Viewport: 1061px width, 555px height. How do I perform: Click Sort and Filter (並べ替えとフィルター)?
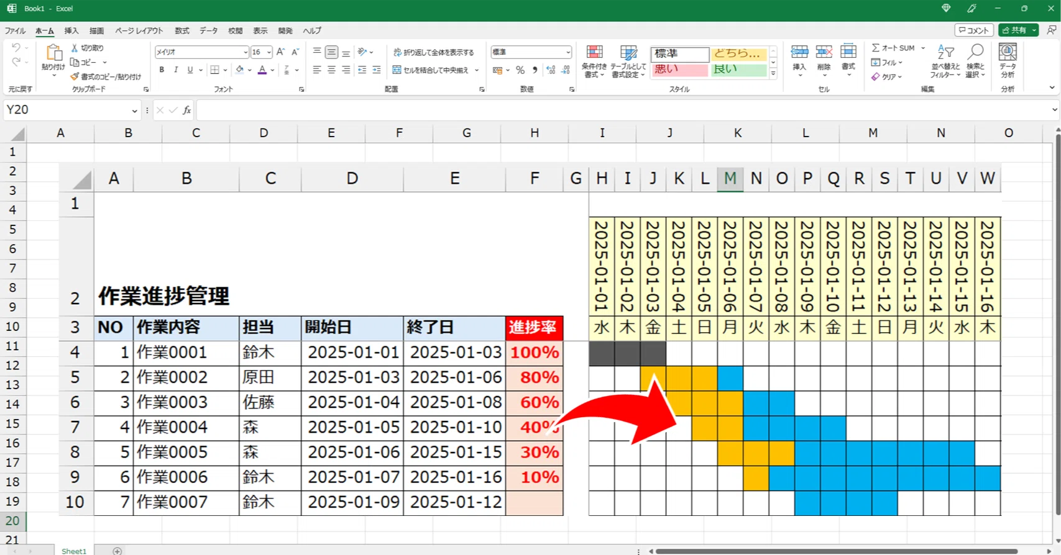point(945,61)
